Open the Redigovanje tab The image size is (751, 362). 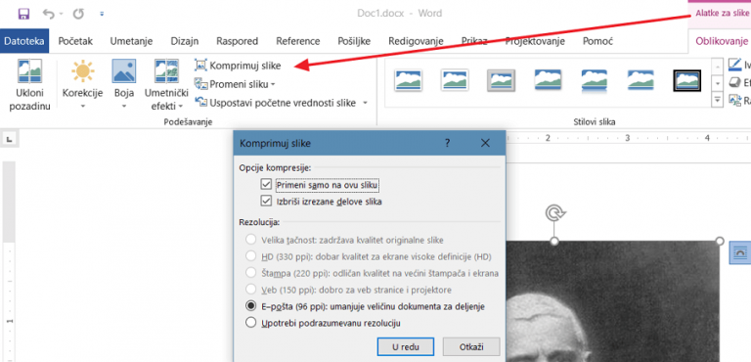(x=416, y=41)
